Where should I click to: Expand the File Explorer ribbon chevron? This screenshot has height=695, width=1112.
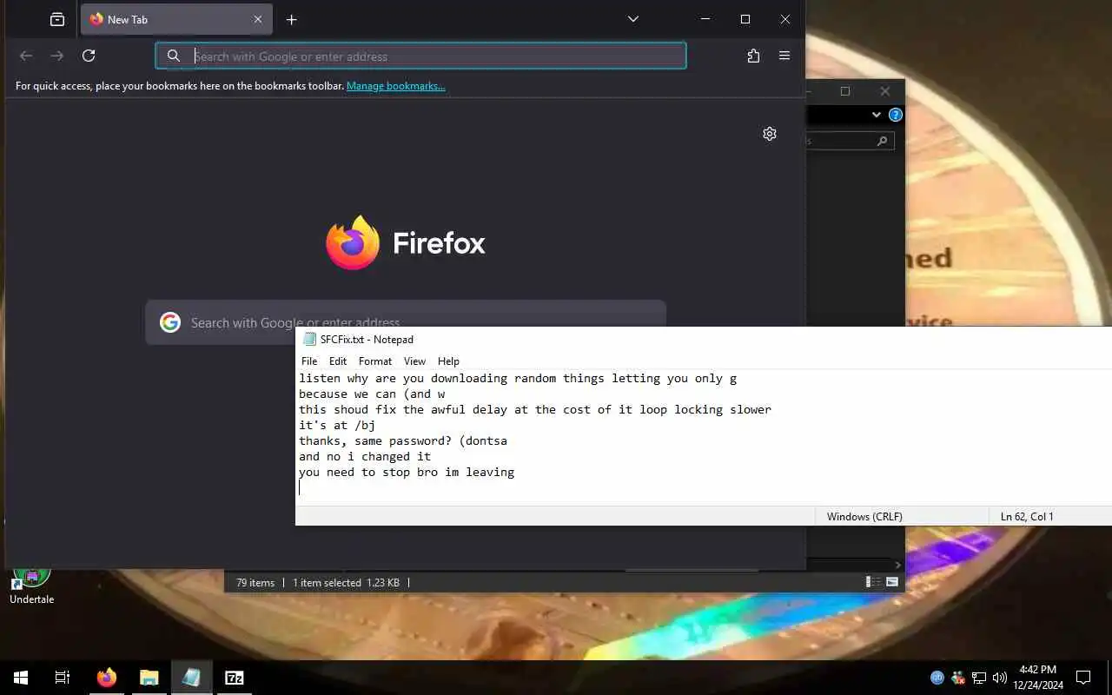tap(877, 115)
